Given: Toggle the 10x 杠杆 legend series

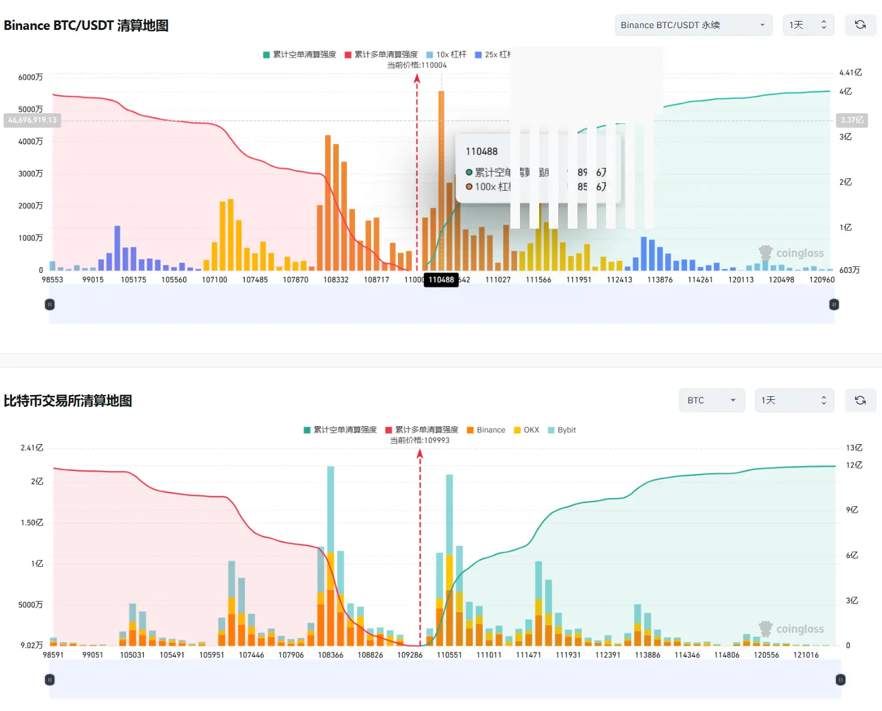Looking at the screenshot, I should pos(446,54).
